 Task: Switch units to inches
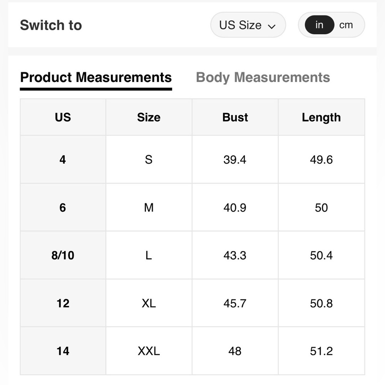(319, 25)
